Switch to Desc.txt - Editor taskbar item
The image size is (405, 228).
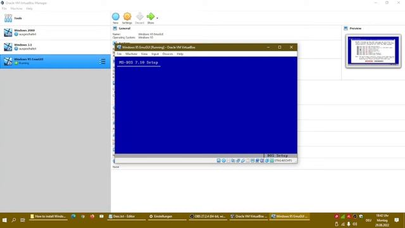click(x=127, y=217)
